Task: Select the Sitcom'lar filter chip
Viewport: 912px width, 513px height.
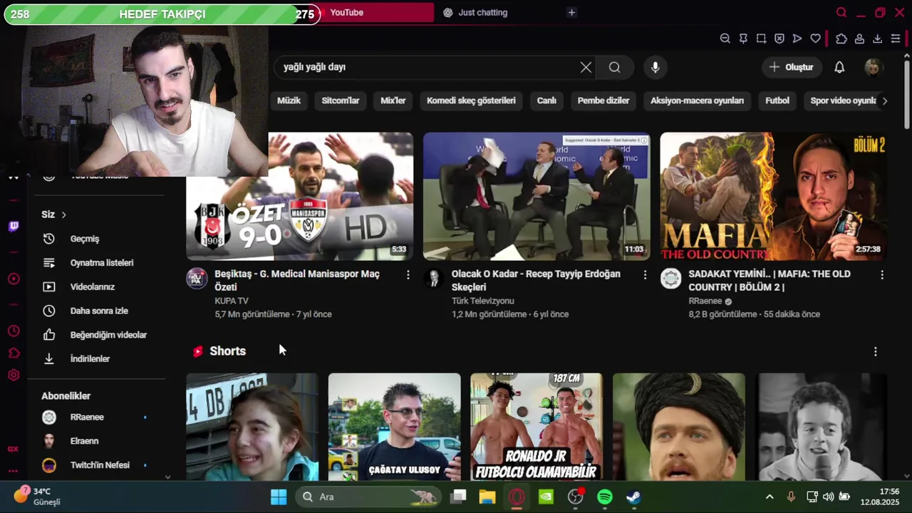Action: 341,100
